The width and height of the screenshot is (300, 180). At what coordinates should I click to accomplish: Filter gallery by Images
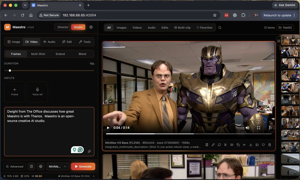tap(121, 28)
